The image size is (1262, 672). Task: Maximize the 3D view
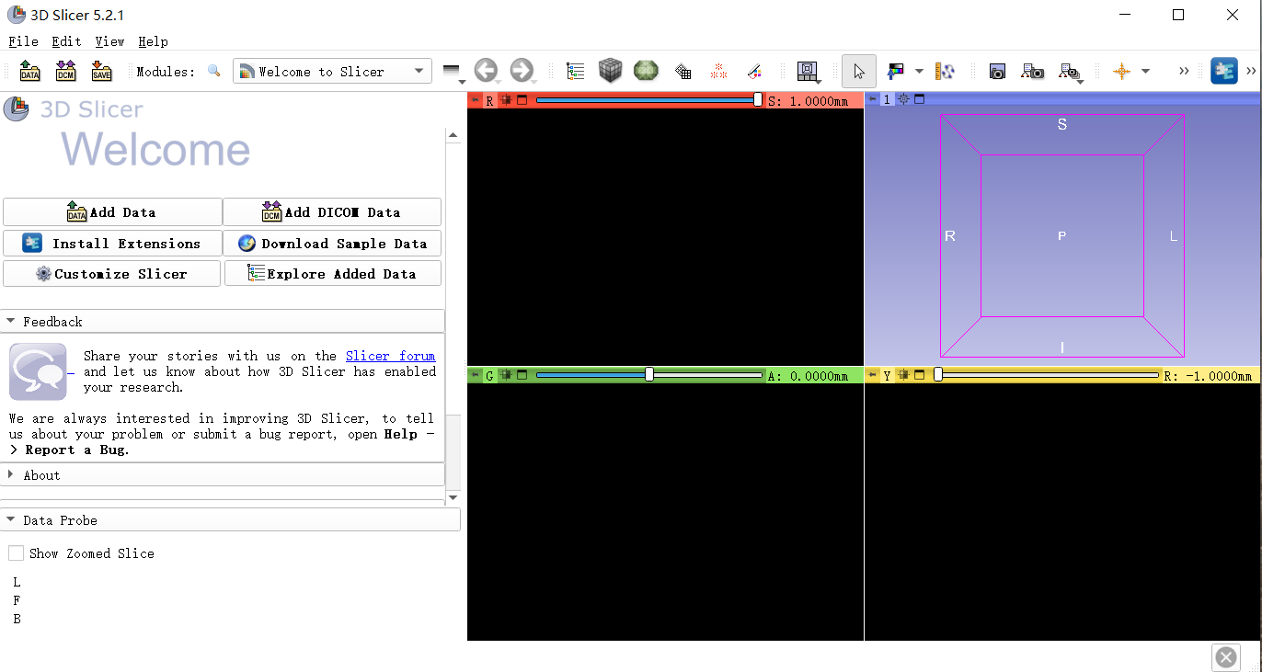click(x=919, y=99)
